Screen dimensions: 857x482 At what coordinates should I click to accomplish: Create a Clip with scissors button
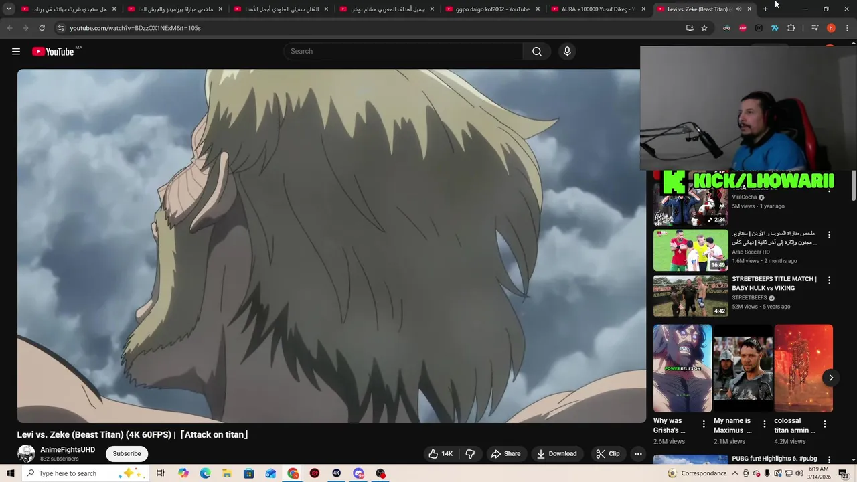tap(608, 454)
